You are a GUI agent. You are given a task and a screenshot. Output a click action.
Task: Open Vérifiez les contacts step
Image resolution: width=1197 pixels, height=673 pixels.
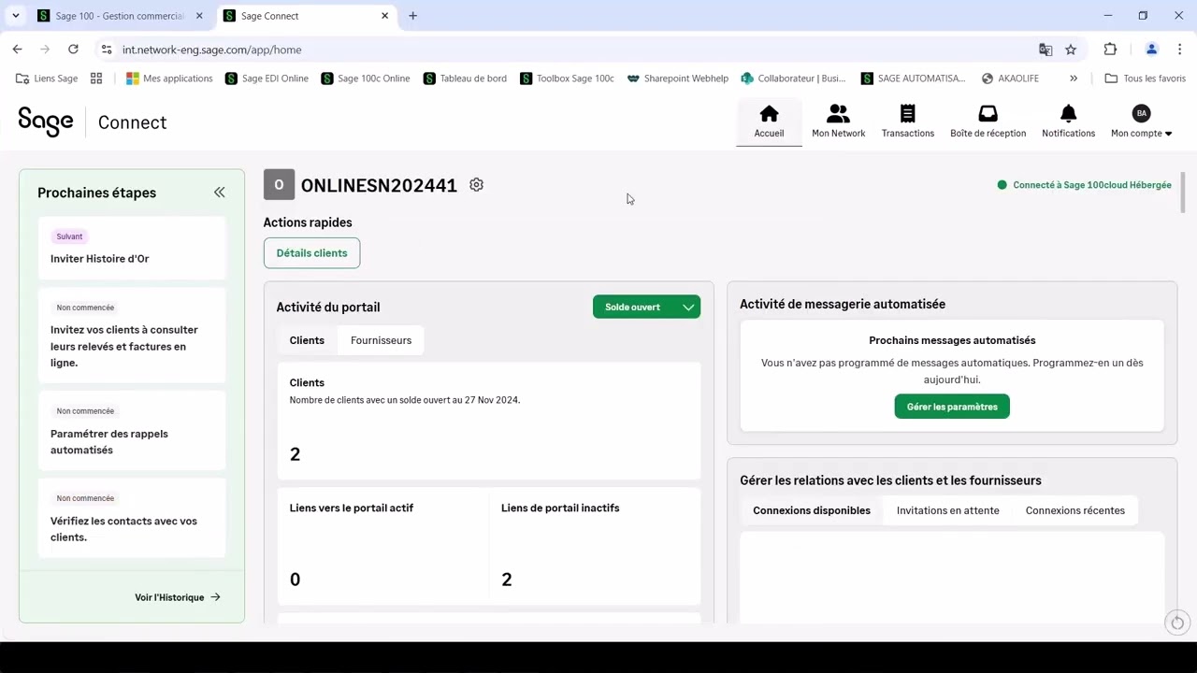coord(132,518)
